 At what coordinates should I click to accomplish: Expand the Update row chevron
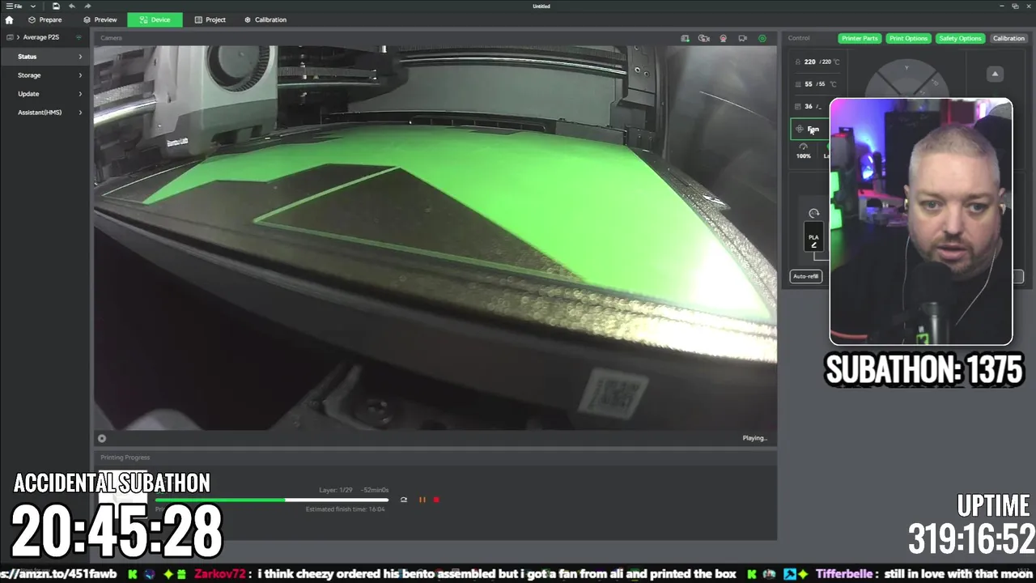[x=80, y=94]
